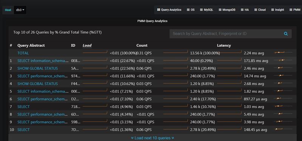The width and height of the screenshot is (302, 141).
Task: Sort by the Load column header
Action: 87,45
